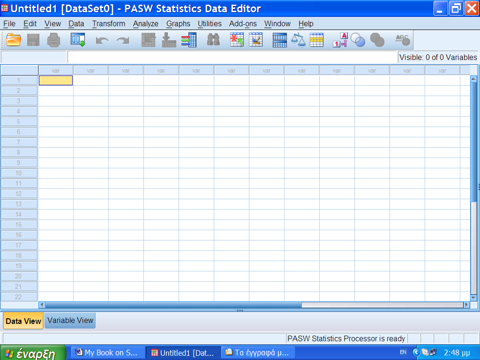Click the Use Variable Sets circles icon
The width and height of the screenshot is (480, 360).
point(358,40)
